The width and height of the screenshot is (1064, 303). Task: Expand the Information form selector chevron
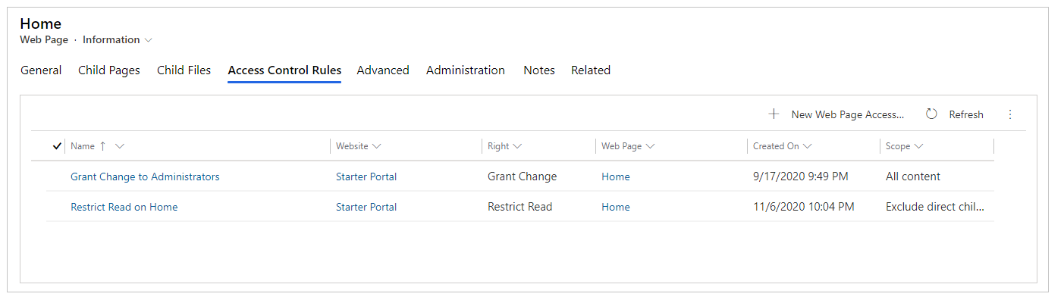point(149,40)
